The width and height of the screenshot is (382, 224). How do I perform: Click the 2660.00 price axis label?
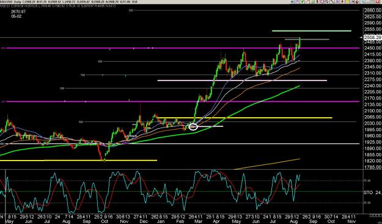tap(372, 10)
